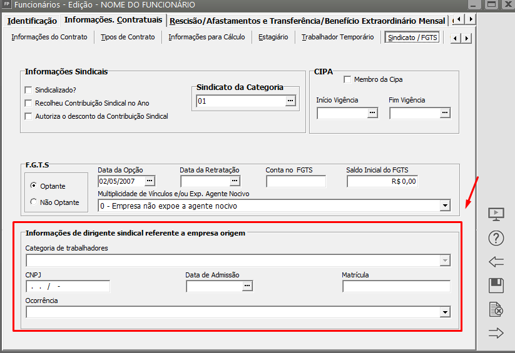This screenshot has width=515, height=353.
Task: Click the Data da Retratação field
Action: click(x=205, y=181)
